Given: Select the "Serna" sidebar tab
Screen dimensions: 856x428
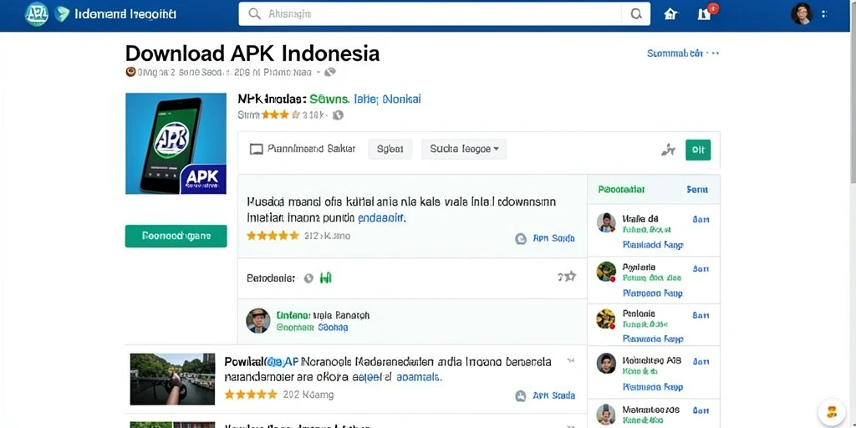Looking at the screenshot, I should 697,190.
